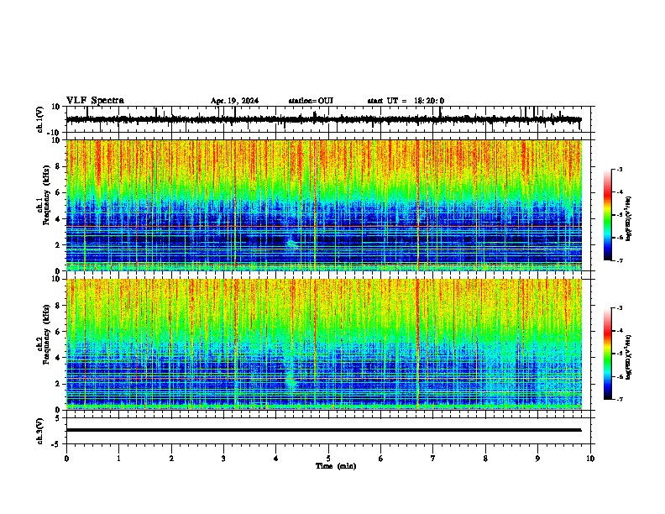The width and height of the screenshot is (665, 514).
Task: Click the time axis tick label "3"
Action: coord(223,459)
